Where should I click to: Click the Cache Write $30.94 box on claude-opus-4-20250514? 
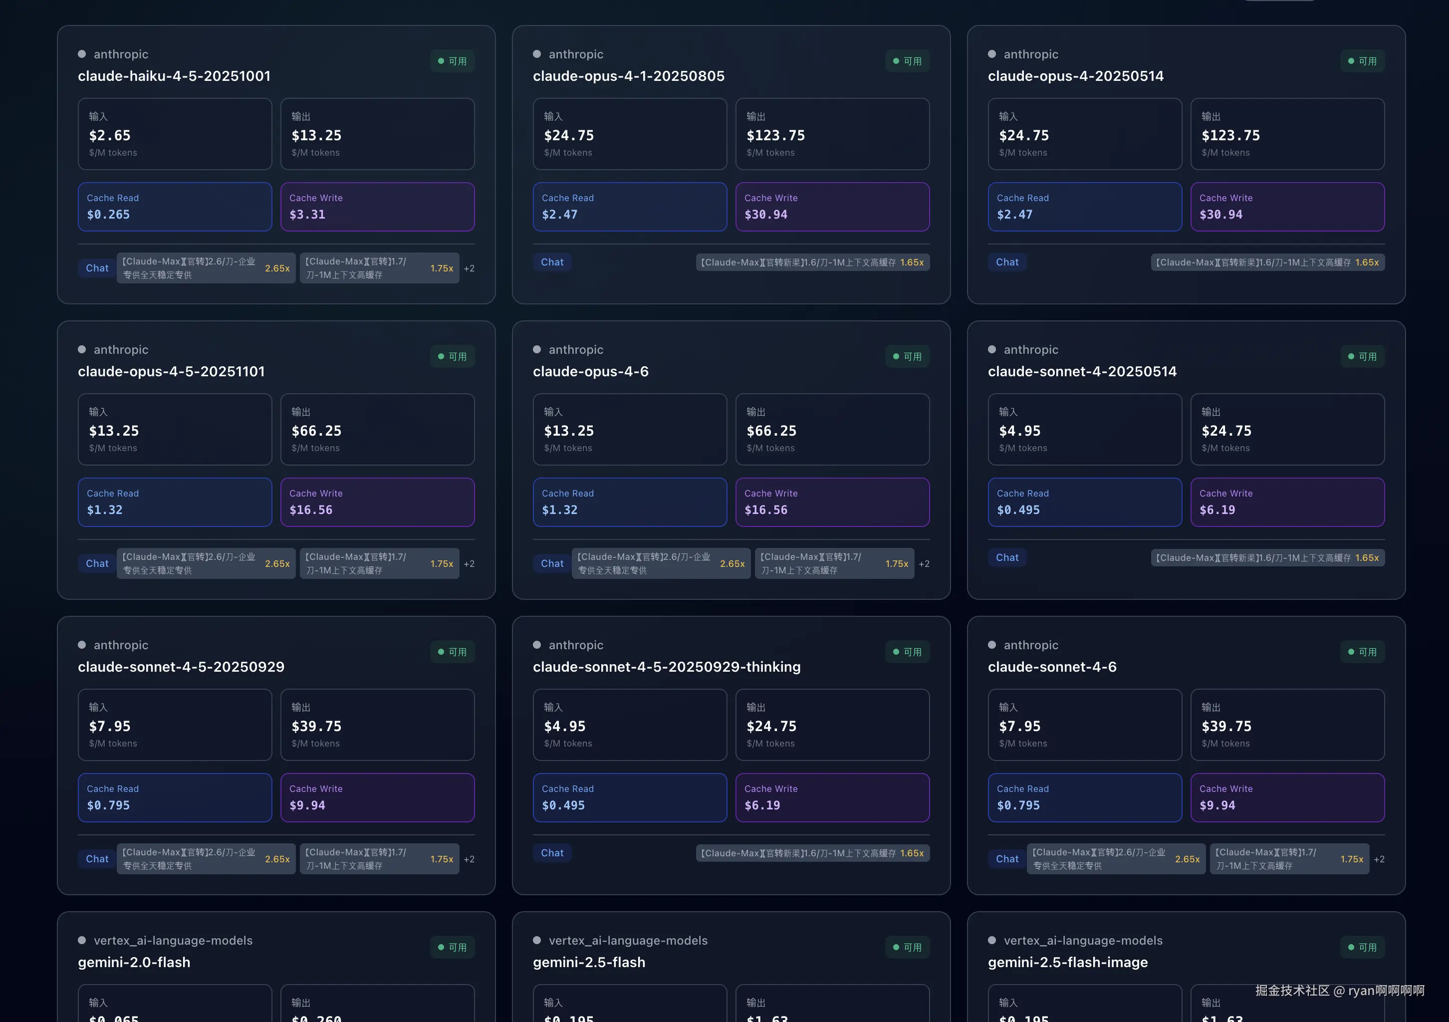coord(1287,207)
